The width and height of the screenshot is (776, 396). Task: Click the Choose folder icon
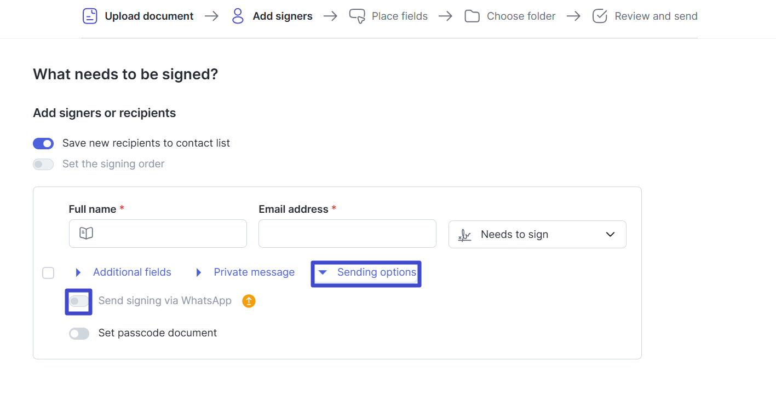(472, 16)
